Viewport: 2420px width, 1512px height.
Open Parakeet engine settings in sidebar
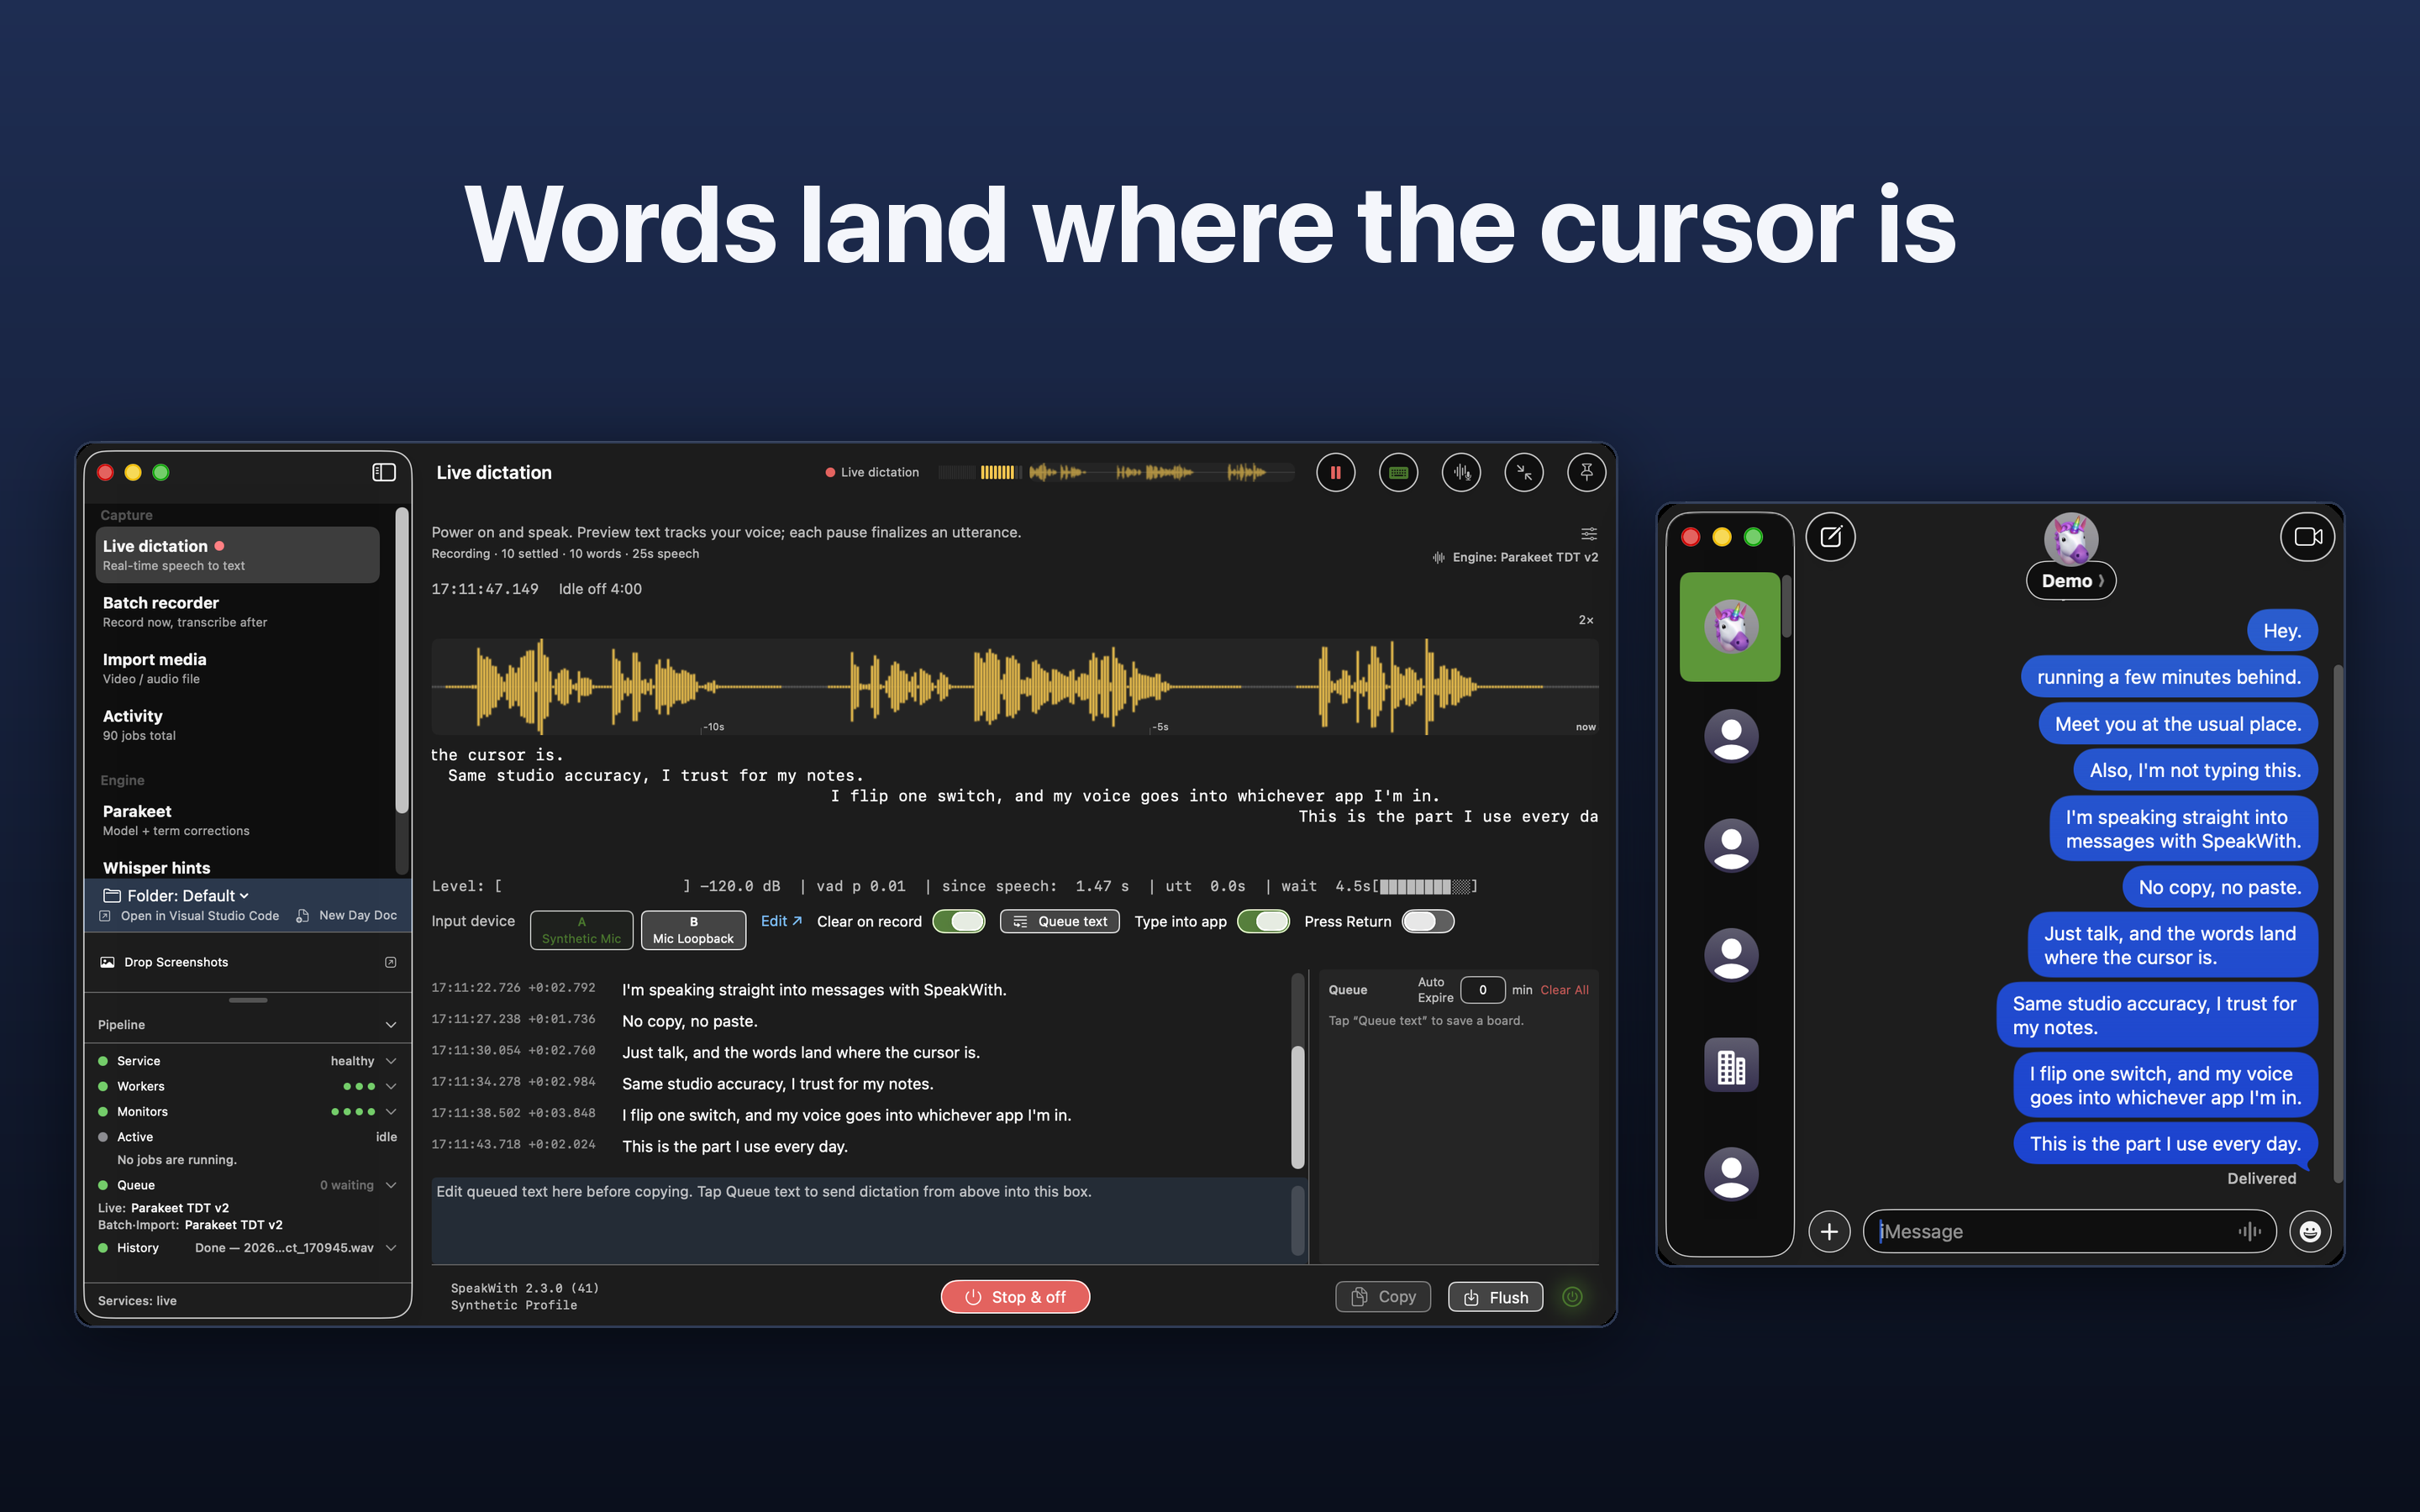point(238,820)
